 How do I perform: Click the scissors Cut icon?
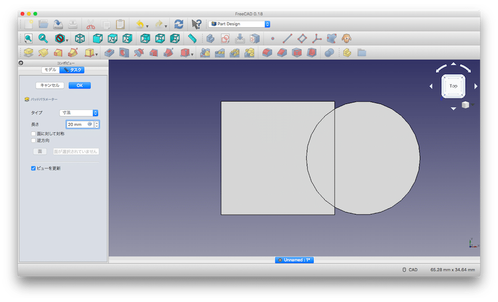[x=90, y=24]
